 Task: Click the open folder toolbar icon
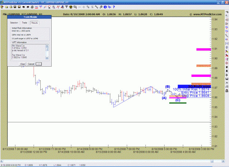tap(7, 7)
